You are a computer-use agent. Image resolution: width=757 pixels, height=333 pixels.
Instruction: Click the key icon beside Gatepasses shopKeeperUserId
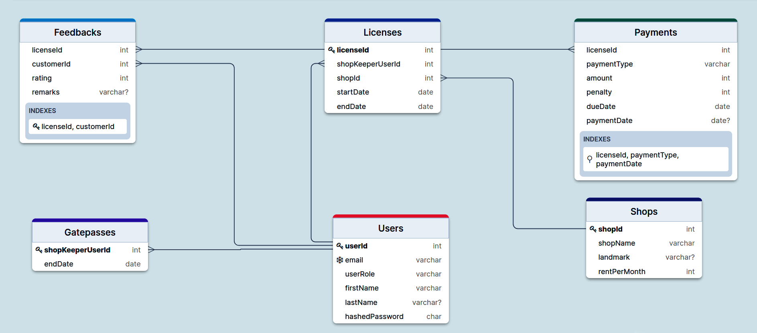[x=39, y=250]
